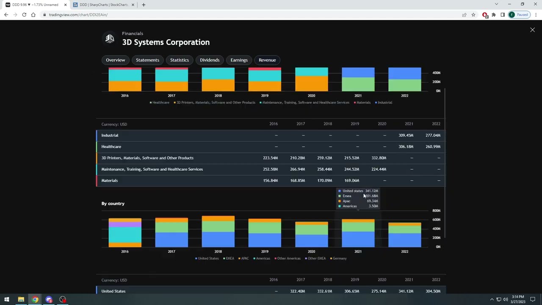Open the Chrome extensions puzzle menu

coord(494,15)
